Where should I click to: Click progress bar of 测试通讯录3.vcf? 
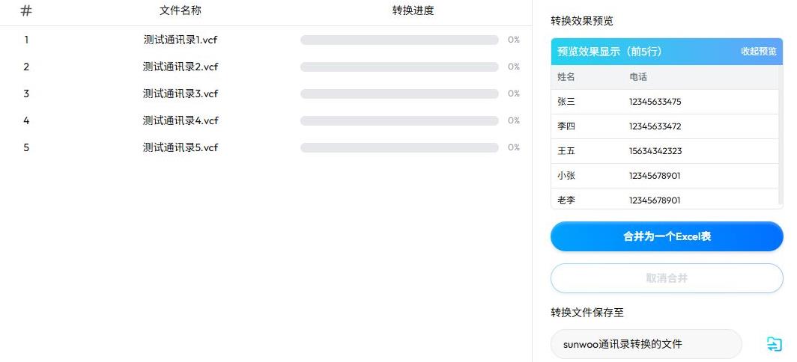[399, 93]
